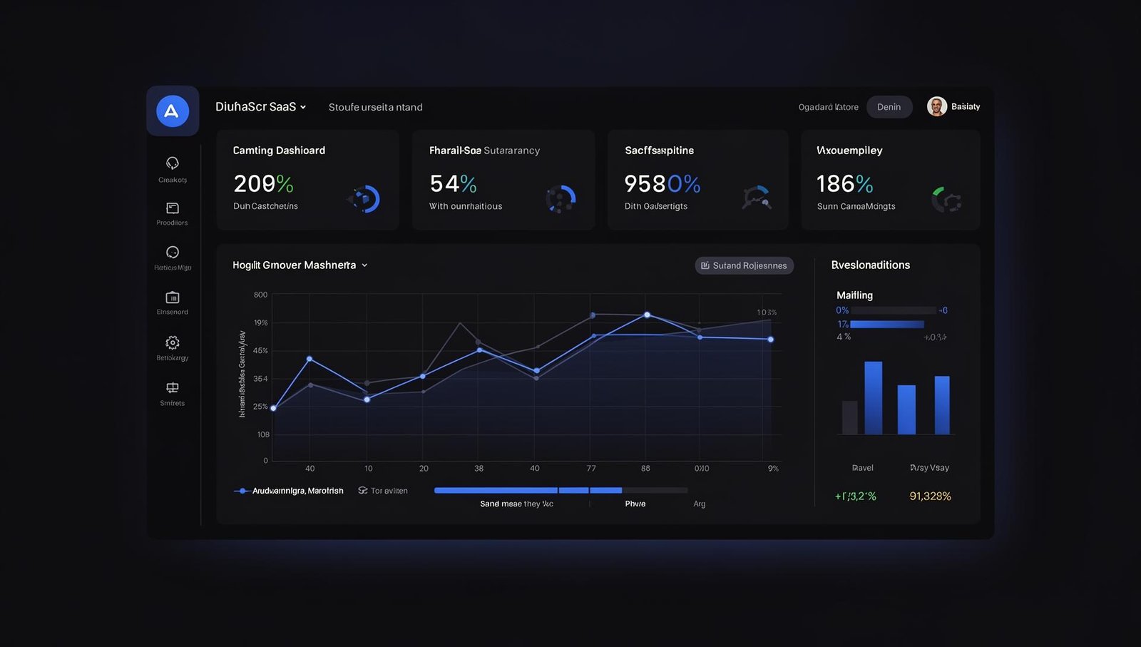Viewport: 1141px width, 647px height.
Task: Click the Tor aviiten legend icon
Action: tap(363, 491)
